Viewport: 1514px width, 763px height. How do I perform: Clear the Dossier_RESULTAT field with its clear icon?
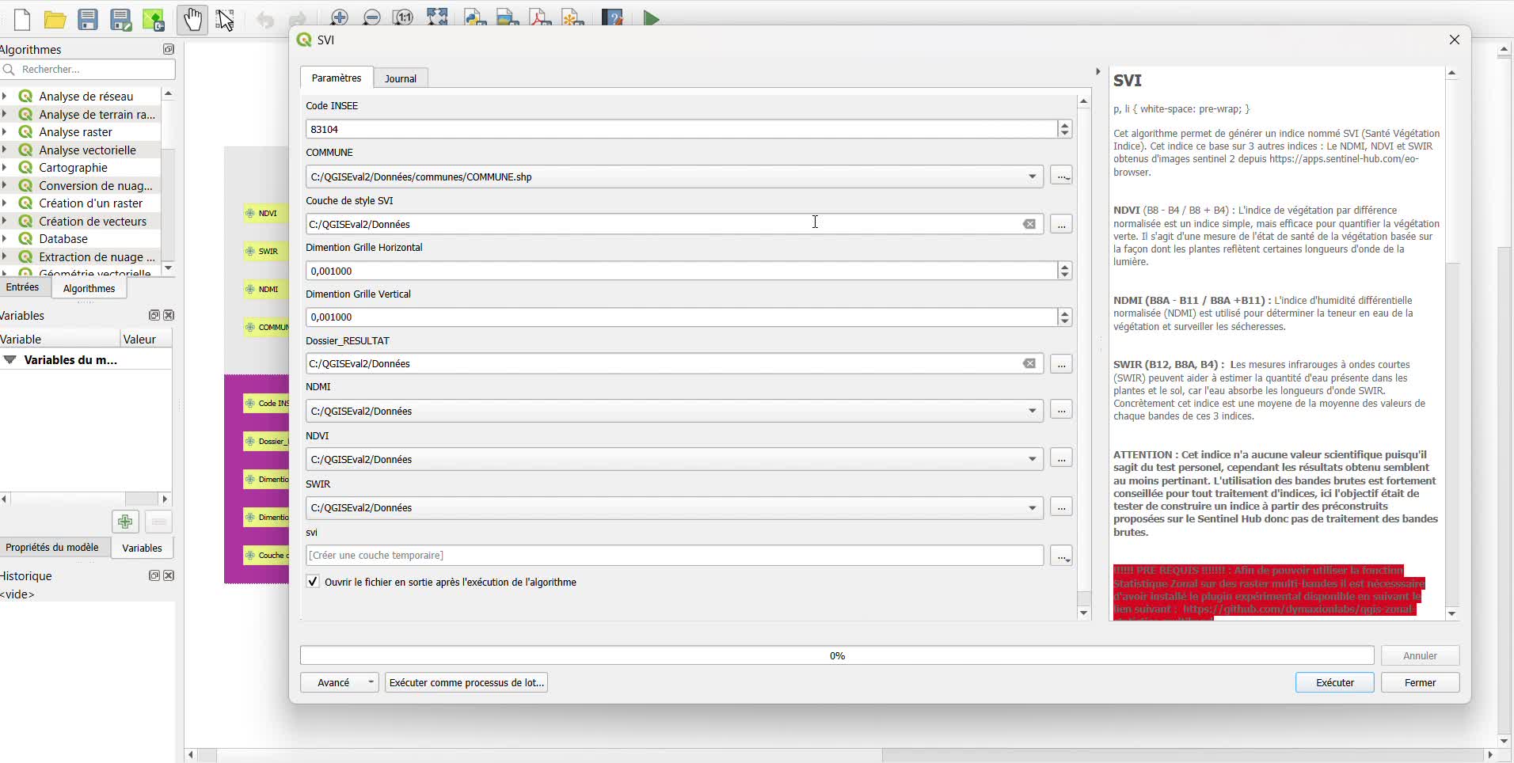click(1029, 364)
